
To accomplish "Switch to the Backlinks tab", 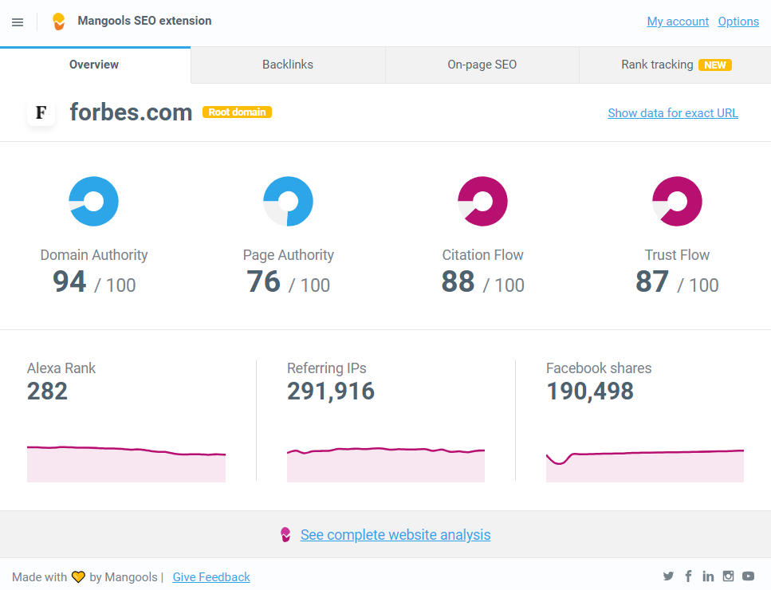I will 288,65.
